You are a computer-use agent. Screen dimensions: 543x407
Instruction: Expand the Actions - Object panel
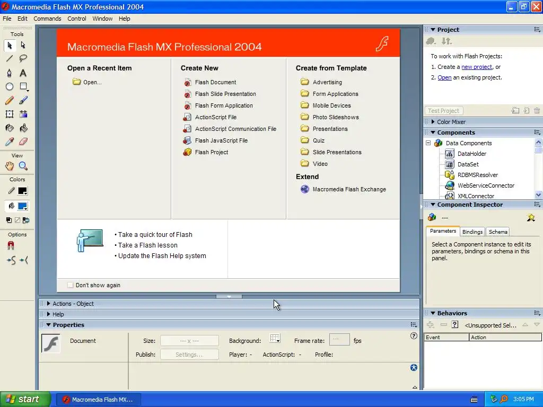click(48, 304)
